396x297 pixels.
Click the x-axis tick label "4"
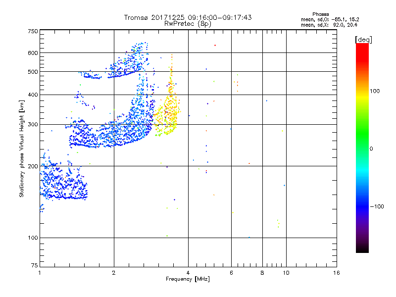pyautogui.click(x=188, y=273)
